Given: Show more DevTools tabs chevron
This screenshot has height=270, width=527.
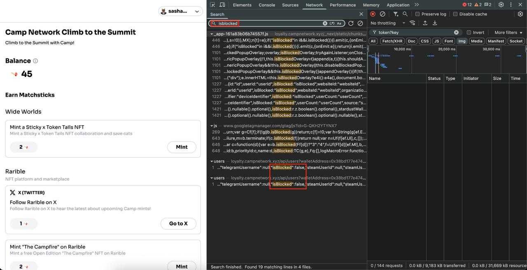Looking at the screenshot, I should pos(417,5).
